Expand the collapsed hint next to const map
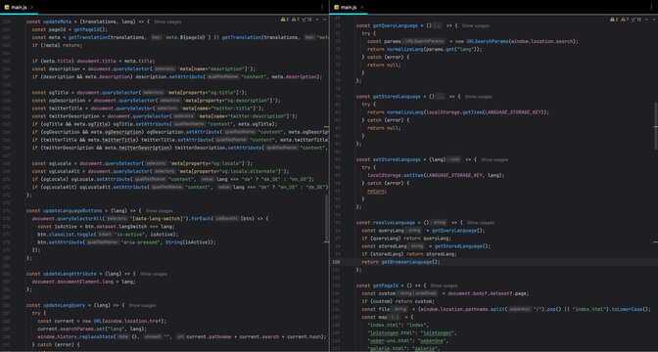 395,317
